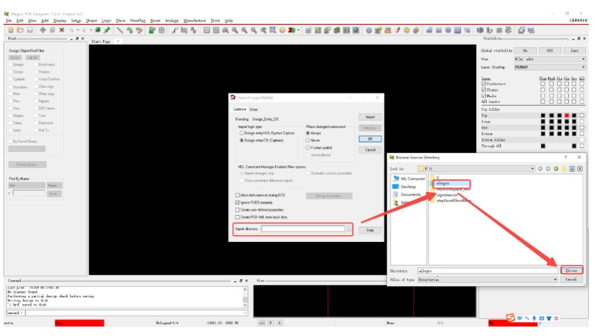This screenshot has height=336, width=595.
Task: Click the Save disk toolbar icon
Action: click(30, 30)
